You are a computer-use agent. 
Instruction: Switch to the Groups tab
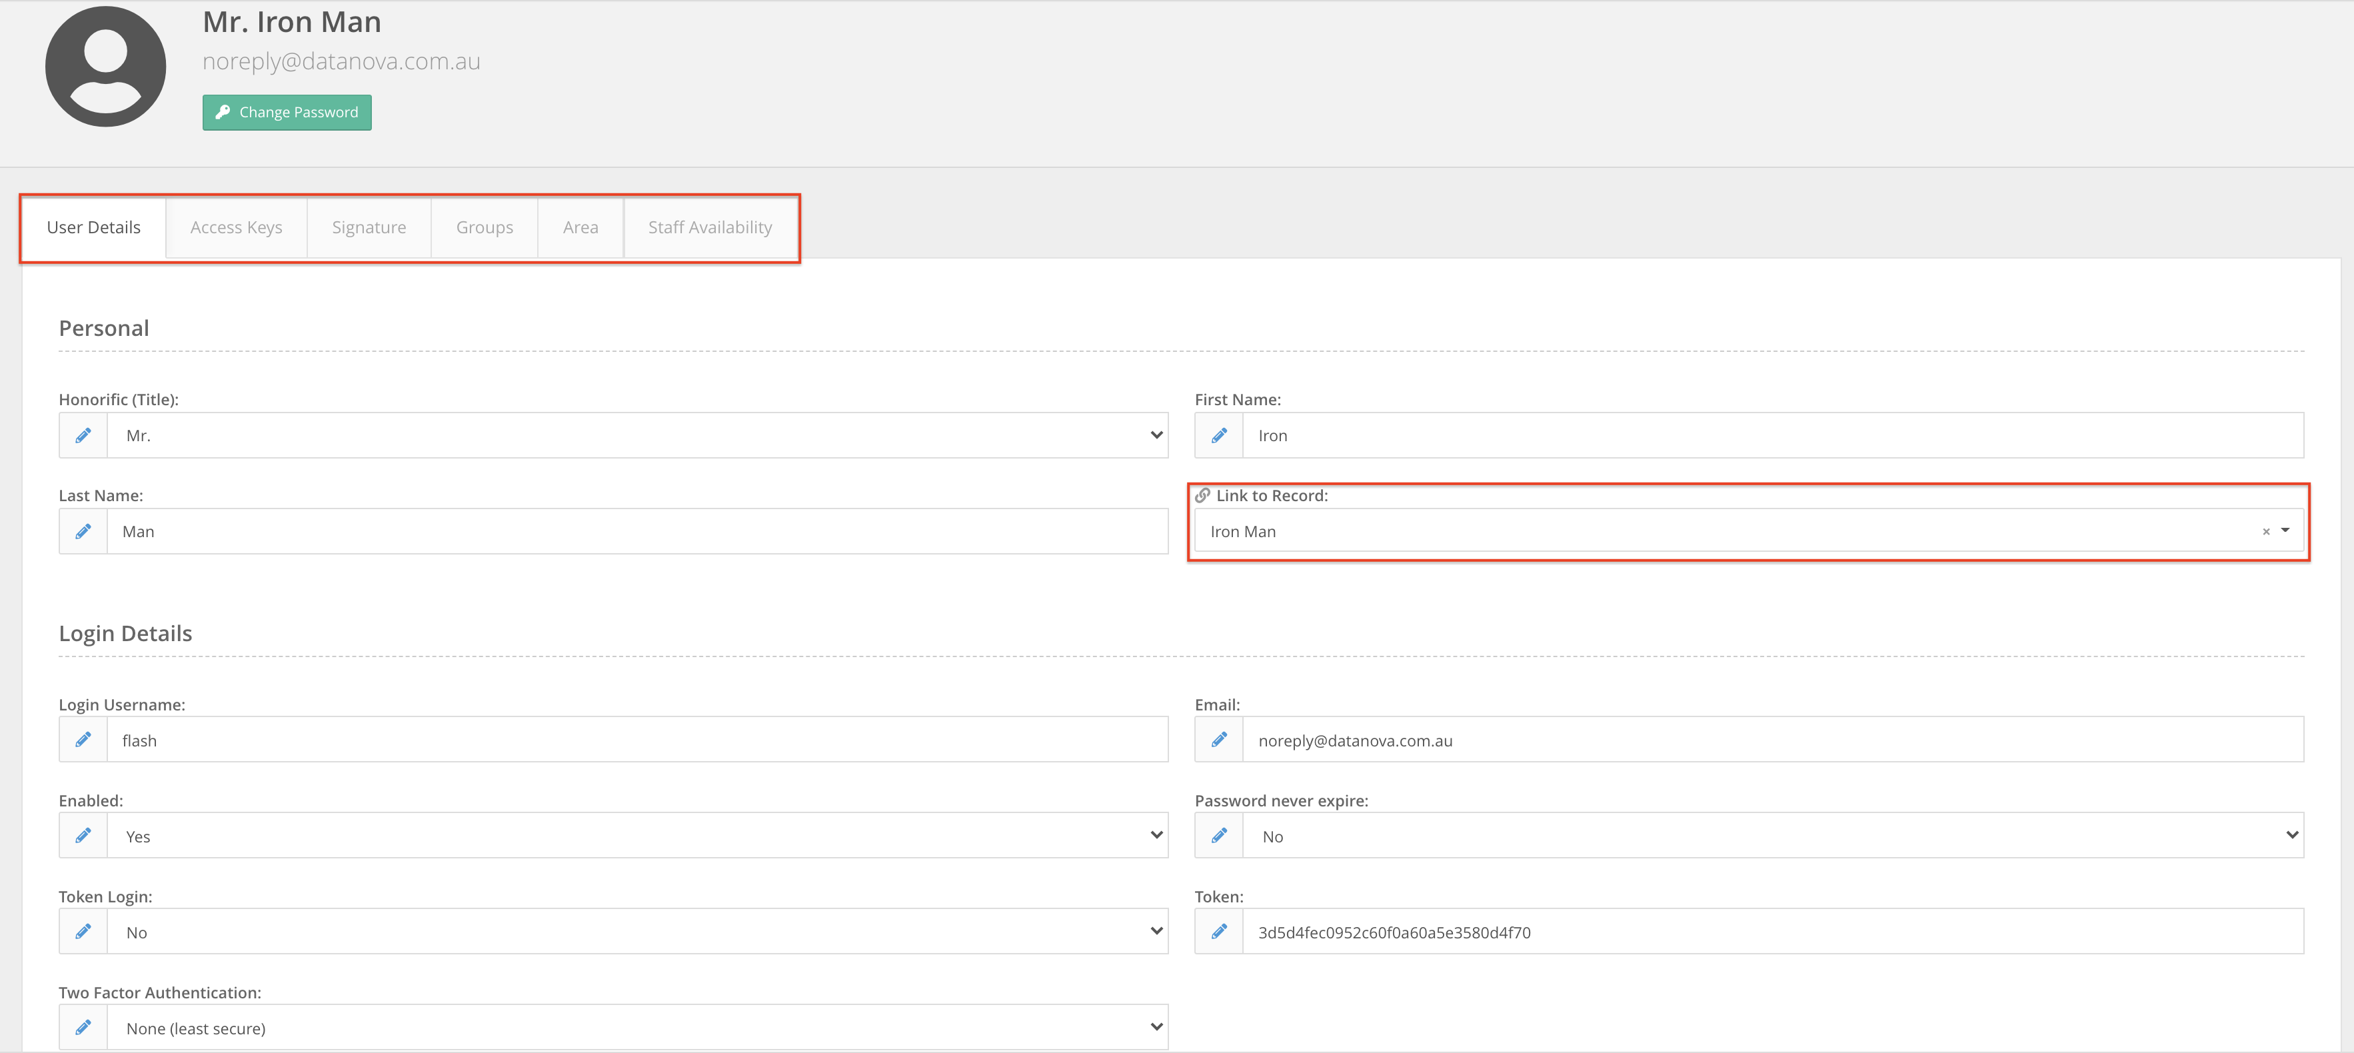point(485,228)
